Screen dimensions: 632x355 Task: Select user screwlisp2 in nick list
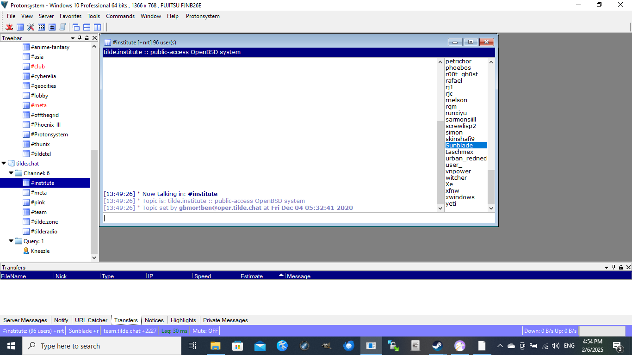click(461, 126)
